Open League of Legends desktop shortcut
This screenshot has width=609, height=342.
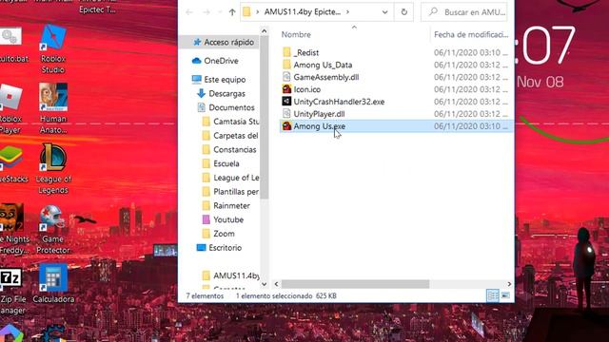click(x=53, y=169)
